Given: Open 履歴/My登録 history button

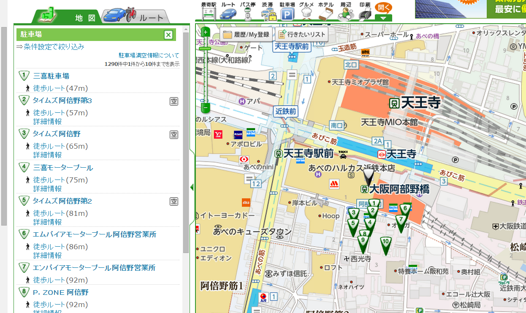Looking at the screenshot, I should [x=247, y=35].
